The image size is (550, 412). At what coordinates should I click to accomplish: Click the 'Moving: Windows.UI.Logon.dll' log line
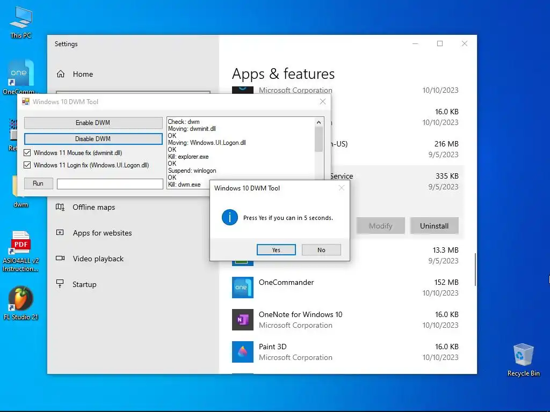pyautogui.click(x=207, y=143)
